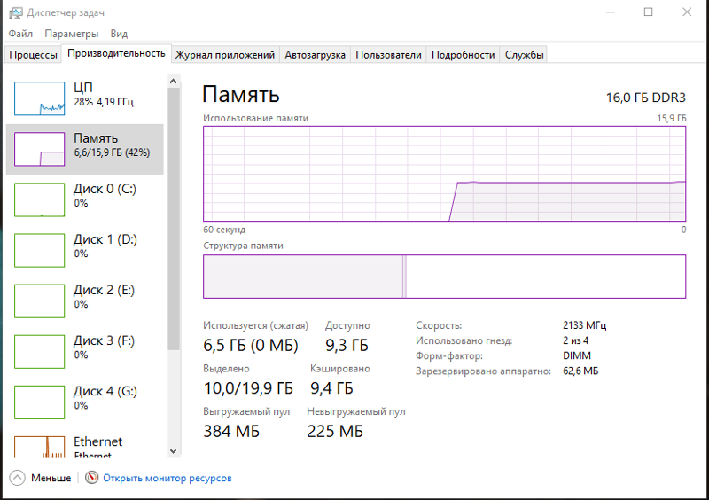Click the Скорость: label

coord(439,325)
